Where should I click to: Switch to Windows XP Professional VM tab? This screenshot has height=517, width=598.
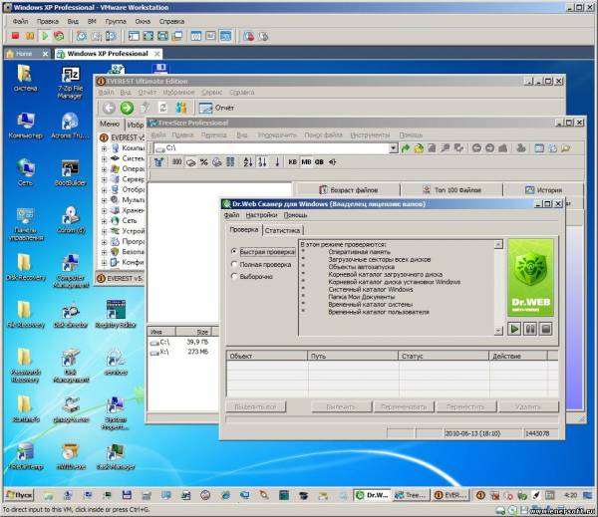108,54
